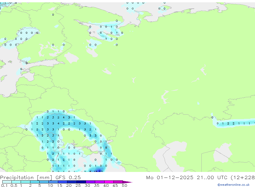Click the legend label 10
The height and width of the screenshot is (187, 255).
pyautogui.click(x=50, y=185)
